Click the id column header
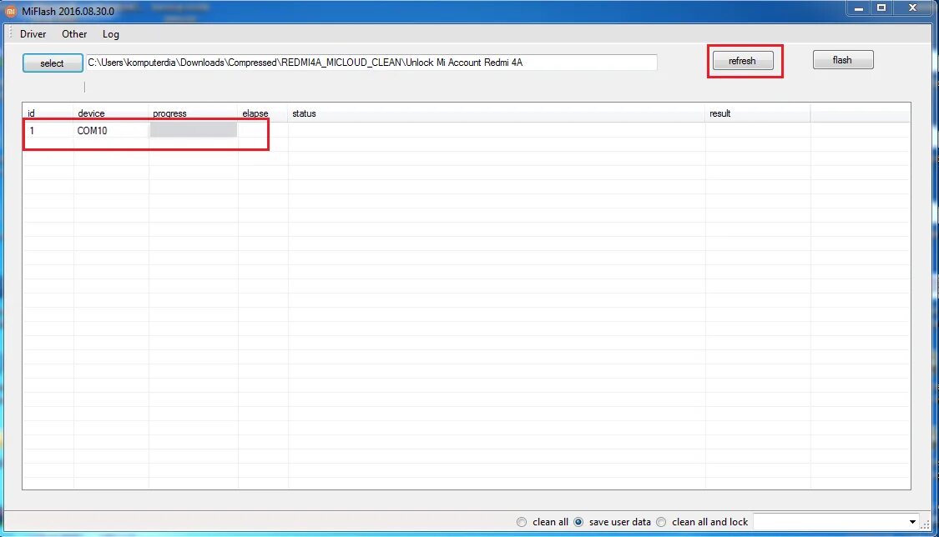The width and height of the screenshot is (939, 537). point(31,113)
